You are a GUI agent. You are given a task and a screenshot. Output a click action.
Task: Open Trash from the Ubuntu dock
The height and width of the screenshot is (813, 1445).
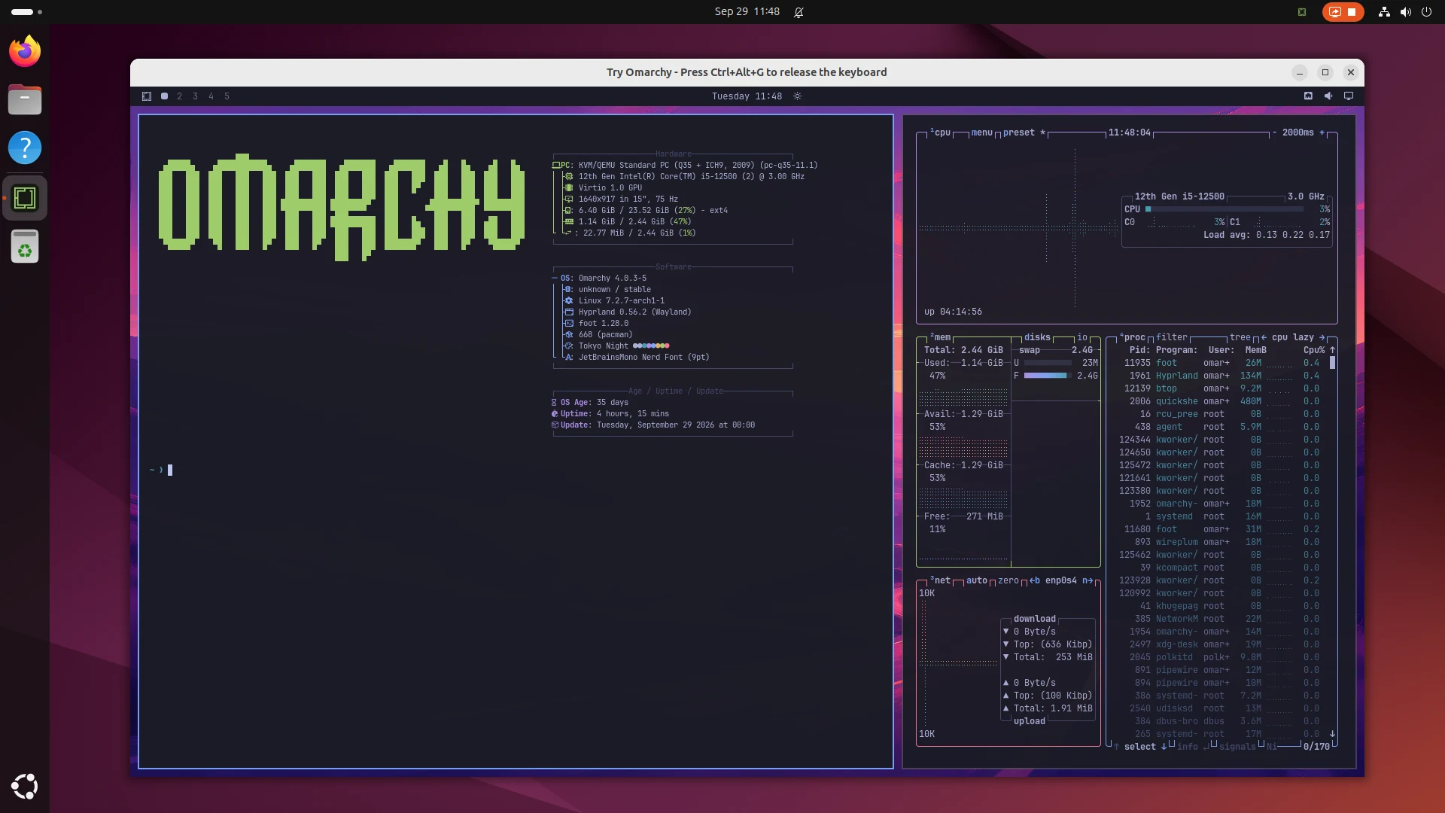25,246
